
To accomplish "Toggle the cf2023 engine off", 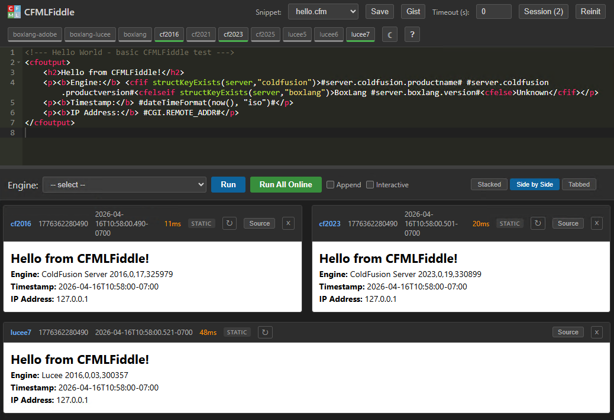I will tap(234, 34).
